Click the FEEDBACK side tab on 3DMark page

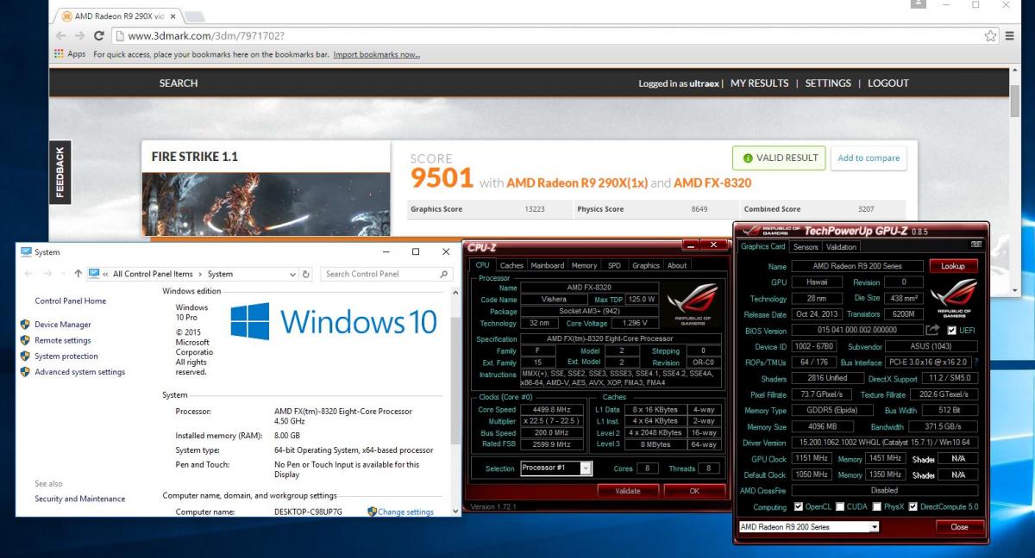60,173
